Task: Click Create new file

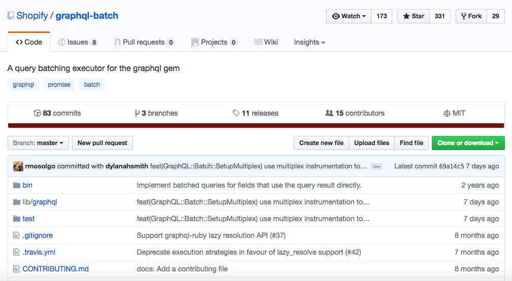Action: 321,143
